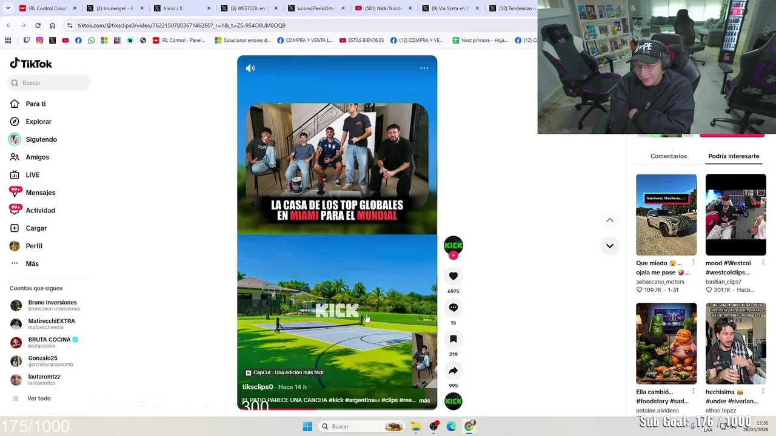Open tiksclips0 creator name on video
This screenshot has height=436, width=776.
click(258, 387)
